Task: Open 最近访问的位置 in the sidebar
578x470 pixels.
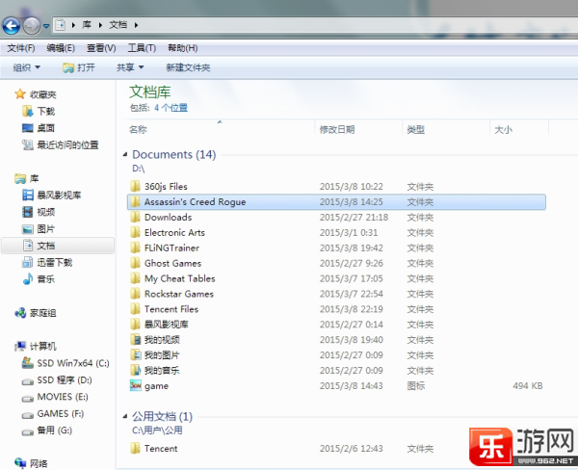Action: 61,144
